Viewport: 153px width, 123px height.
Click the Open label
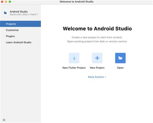120,68
